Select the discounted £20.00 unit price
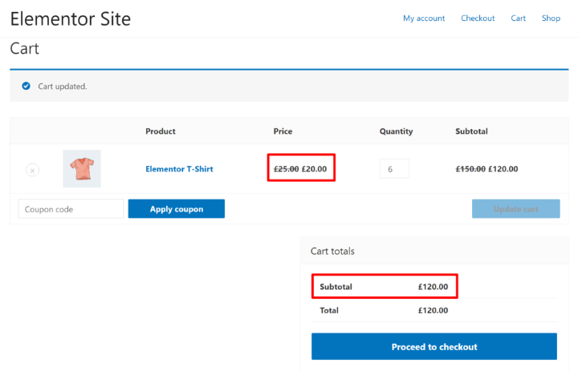This screenshot has width=578, height=371. pyautogui.click(x=314, y=169)
